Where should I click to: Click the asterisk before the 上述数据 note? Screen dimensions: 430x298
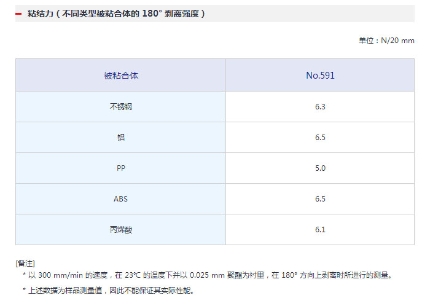tap(25, 291)
